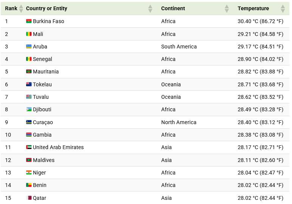Sort by Continent column arrows
The image size is (292, 204).
pyautogui.click(x=227, y=8)
